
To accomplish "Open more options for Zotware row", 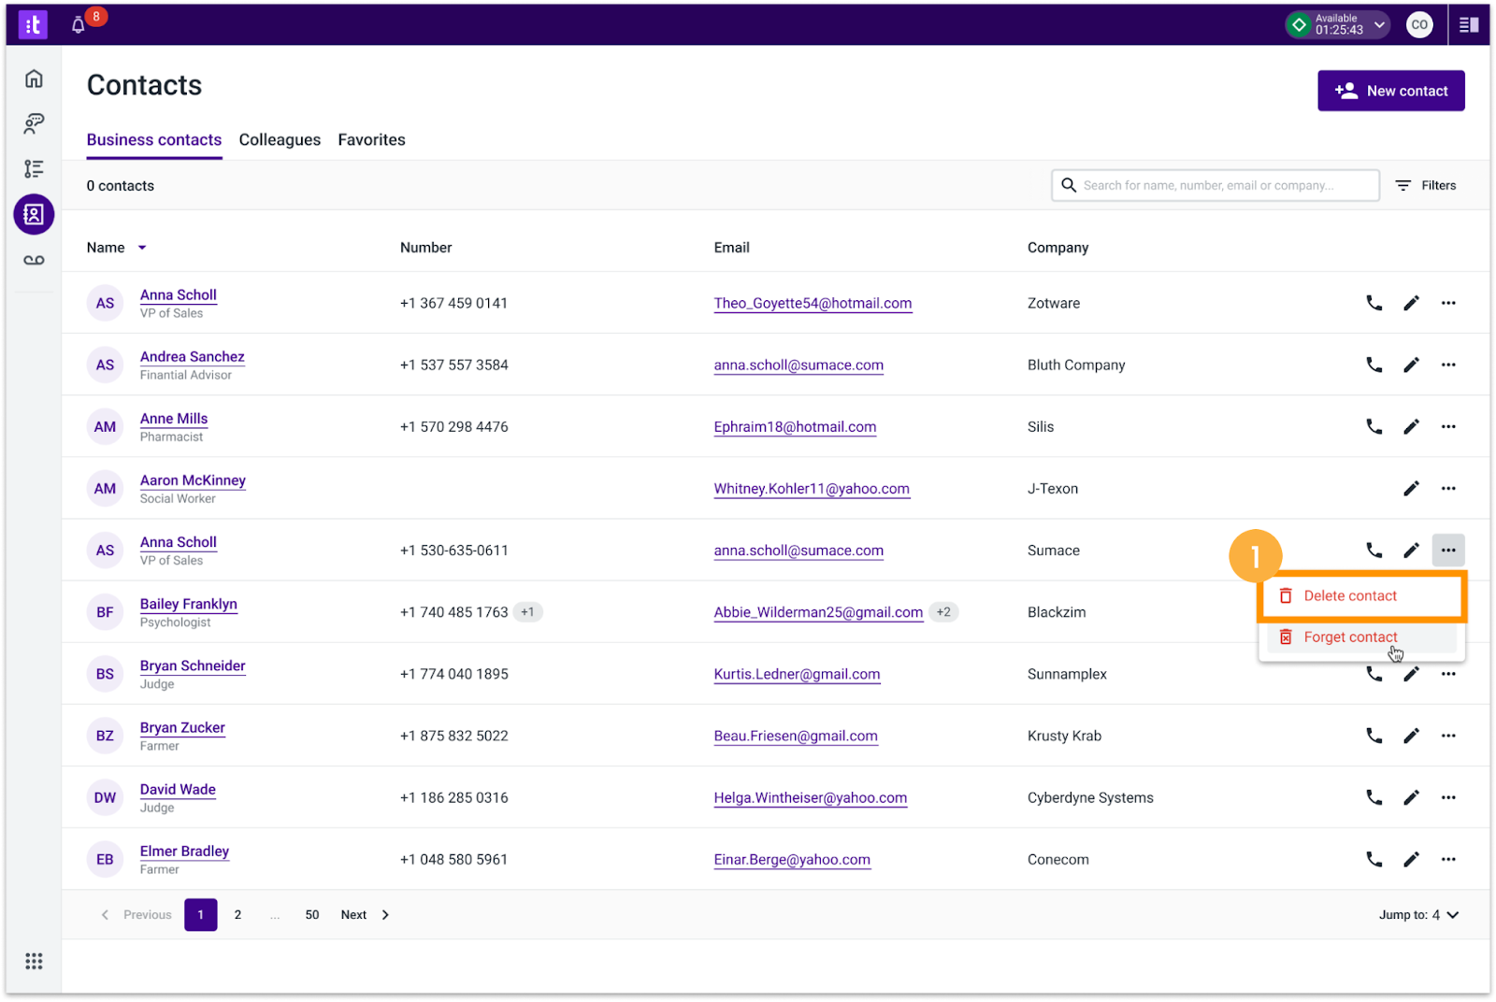I will tap(1448, 303).
